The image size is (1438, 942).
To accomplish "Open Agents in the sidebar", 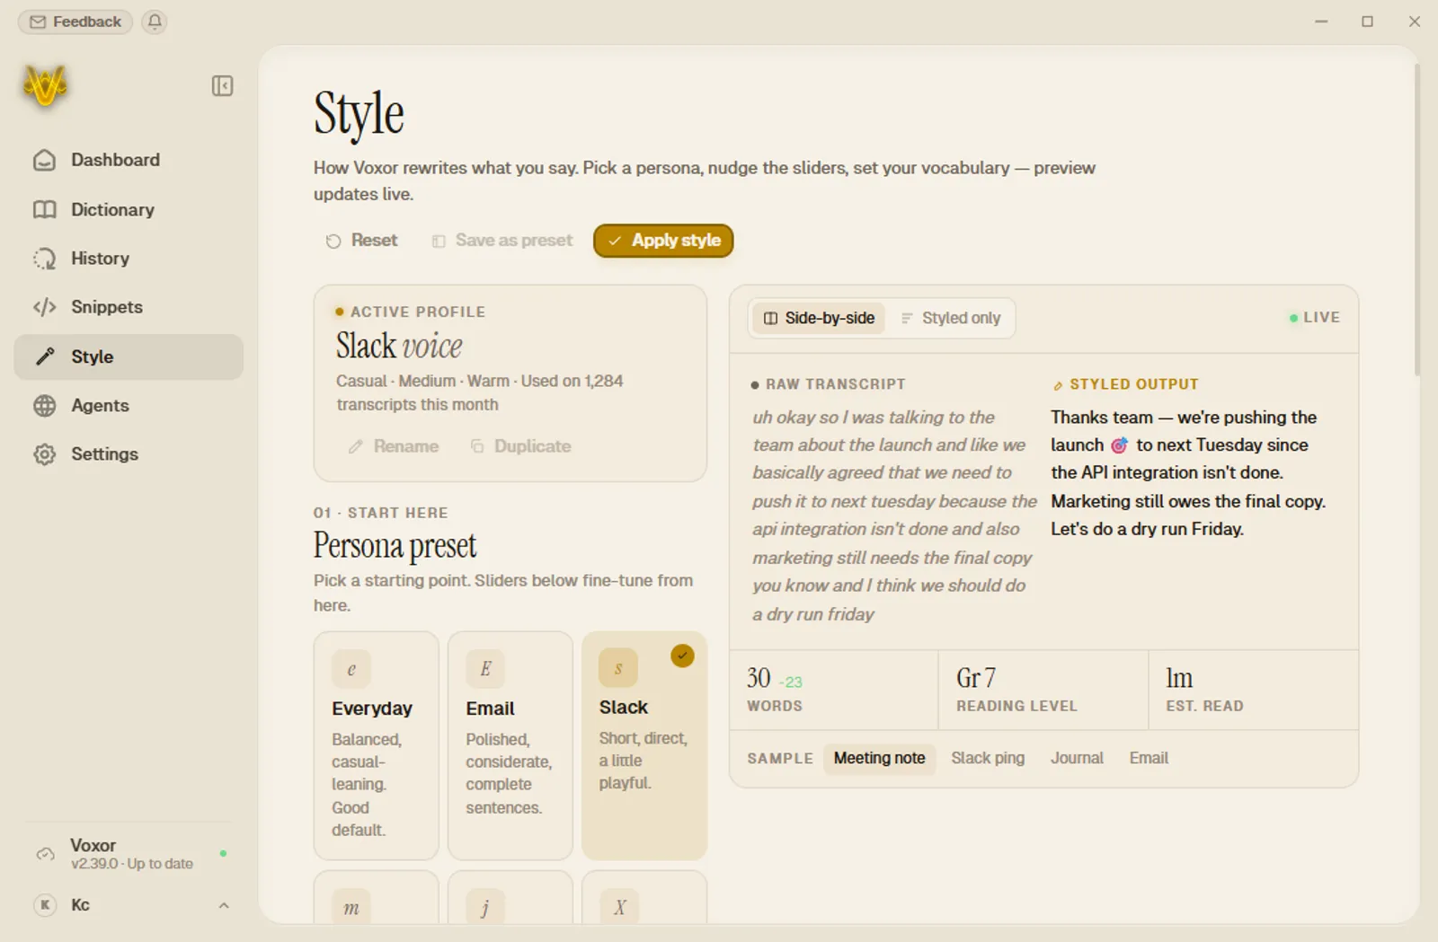I will (129, 406).
